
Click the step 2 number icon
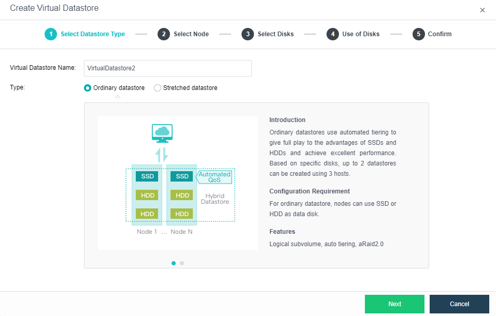(163, 34)
